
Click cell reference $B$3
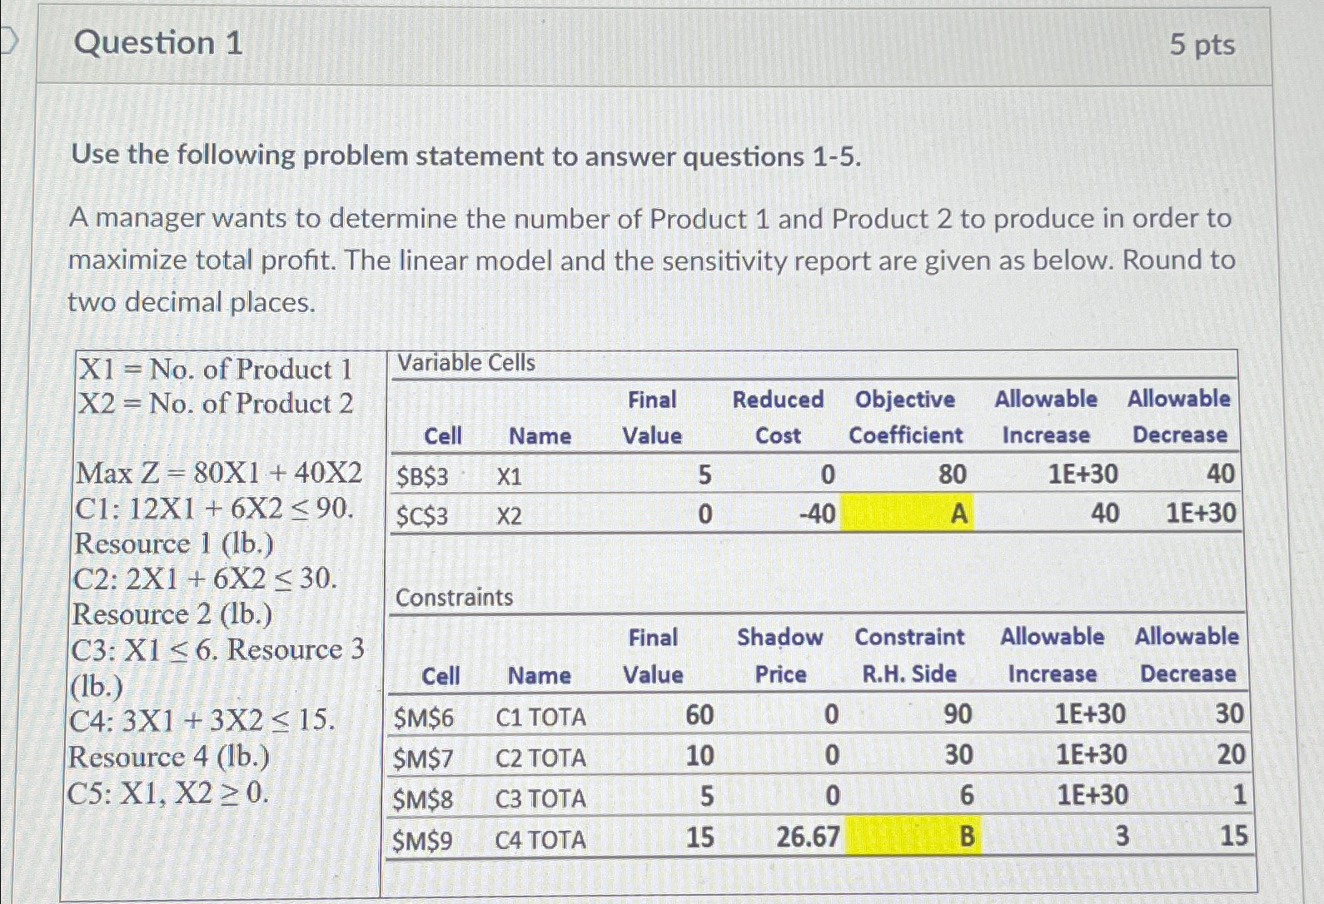coord(422,477)
